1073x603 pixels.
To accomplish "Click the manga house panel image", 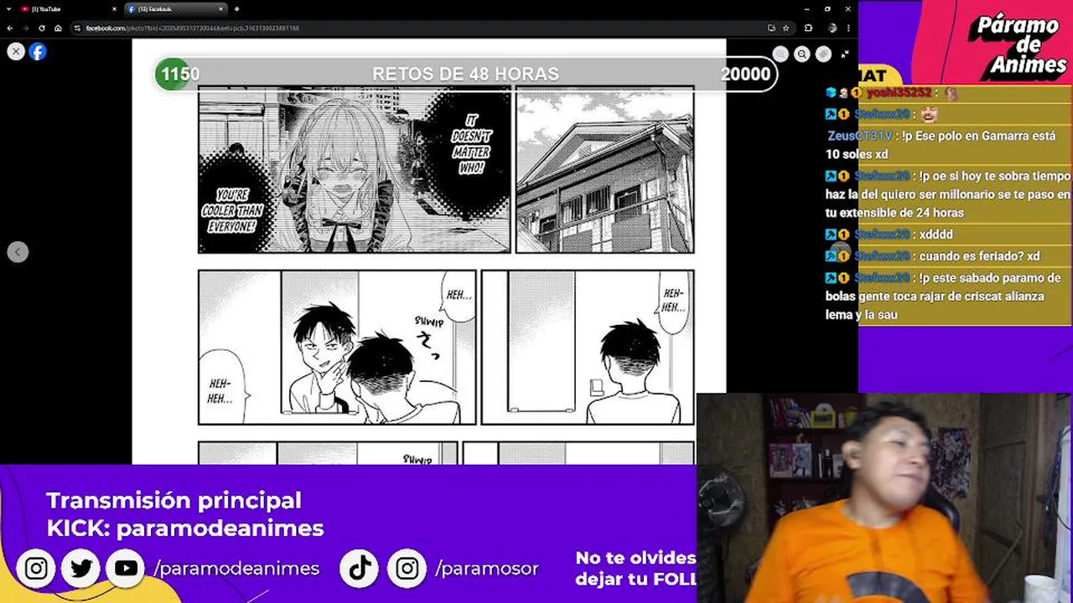I will click(x=604, y=170).
